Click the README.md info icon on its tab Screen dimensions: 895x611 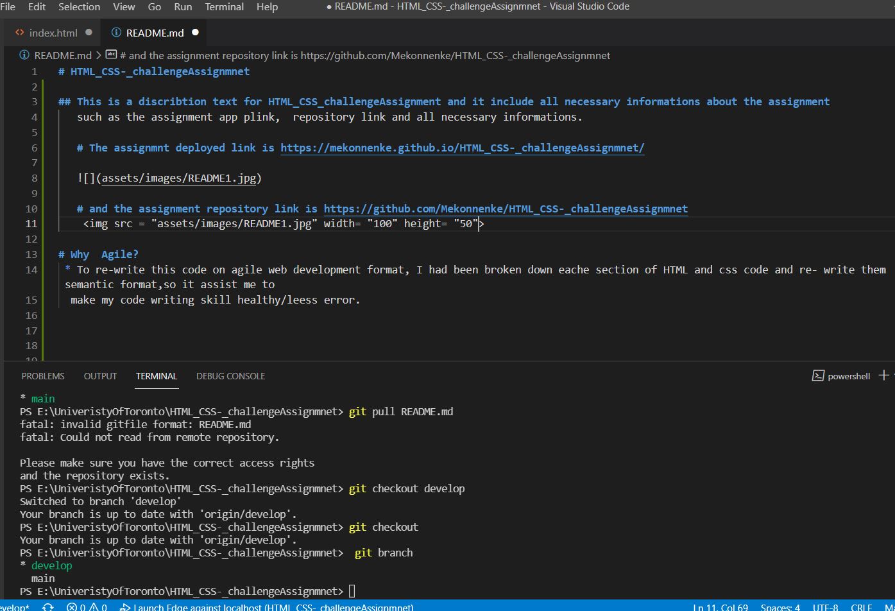[x=115, y=32]
